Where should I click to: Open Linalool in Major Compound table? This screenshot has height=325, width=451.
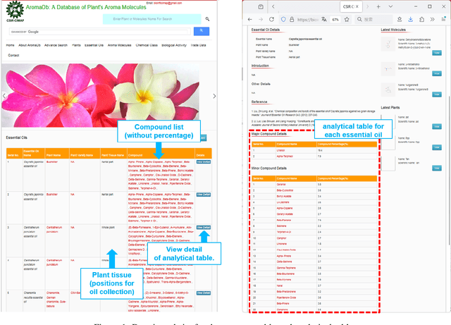click(x=280, y=150)
